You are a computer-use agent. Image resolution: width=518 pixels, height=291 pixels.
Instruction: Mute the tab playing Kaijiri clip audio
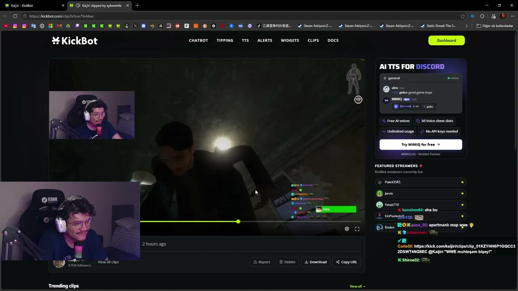pyautogui.click(x=77, y=6)
